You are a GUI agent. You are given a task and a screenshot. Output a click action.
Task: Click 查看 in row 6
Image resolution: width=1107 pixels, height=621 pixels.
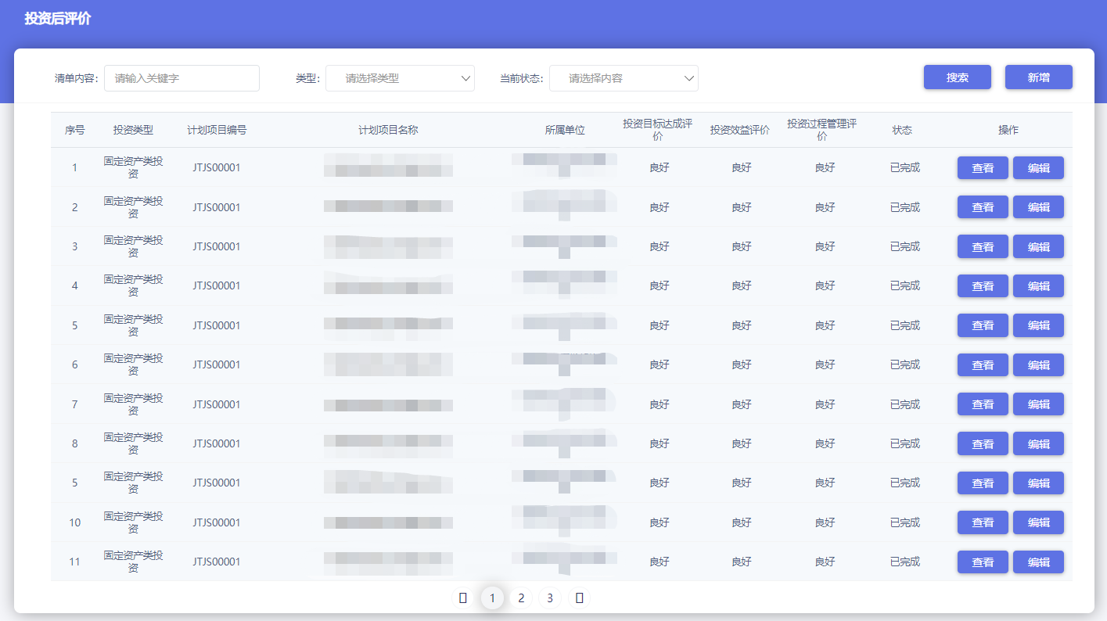tap(983, 365)
